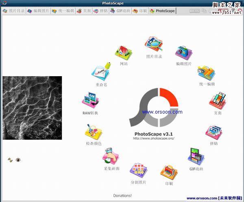Open the 页面 page layout icon
This screenshot has width=244, height=202.
(218, 101)
